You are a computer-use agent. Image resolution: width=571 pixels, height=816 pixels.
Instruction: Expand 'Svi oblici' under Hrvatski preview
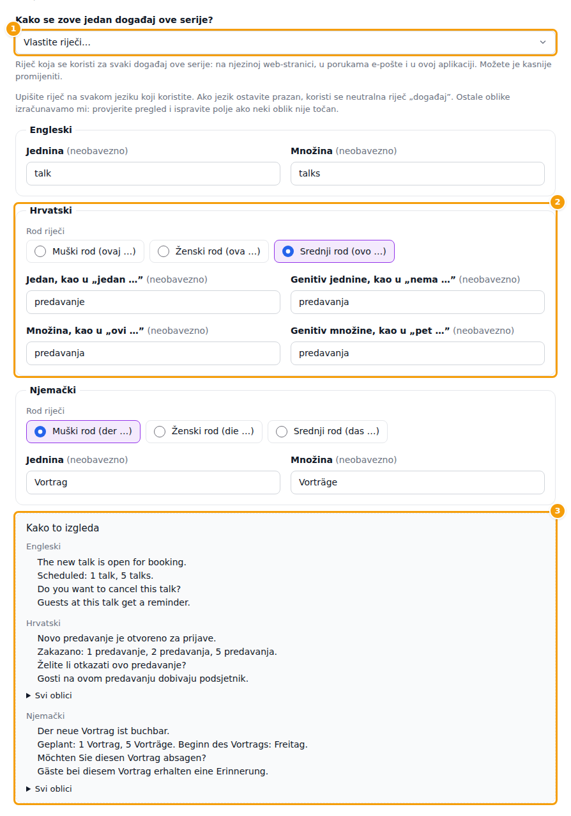[x=49, y=695]
